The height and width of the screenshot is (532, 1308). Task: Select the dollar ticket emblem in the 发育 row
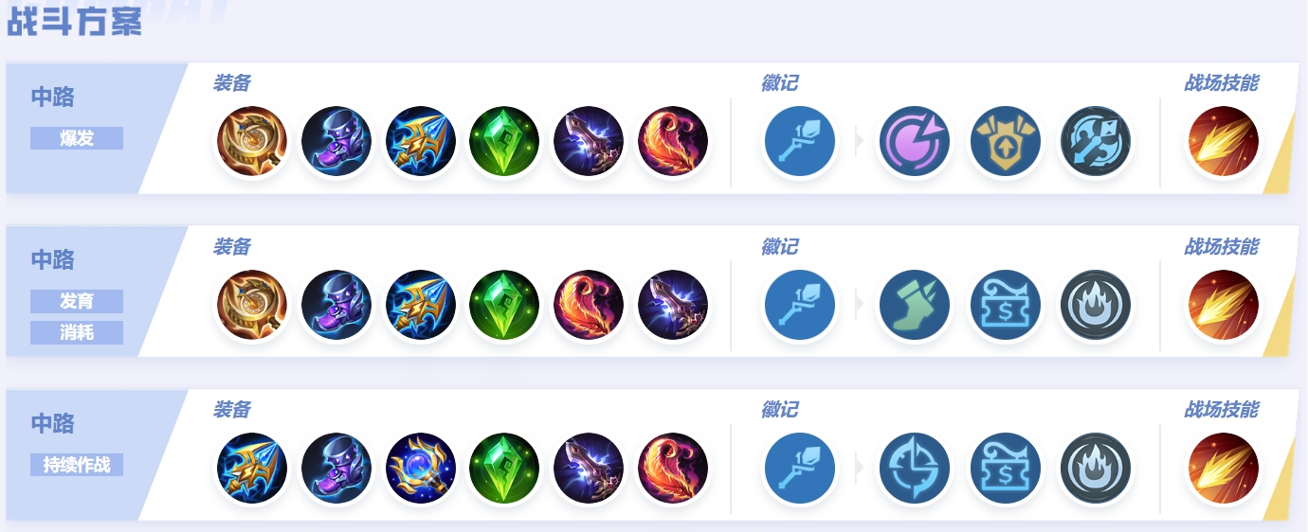click(1005, 305)
